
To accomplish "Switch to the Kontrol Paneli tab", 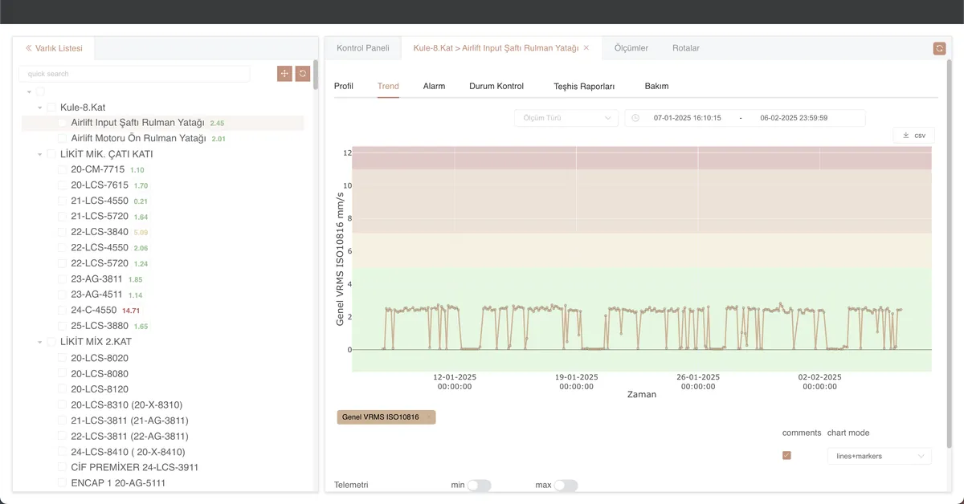I will tap(363, 48).
